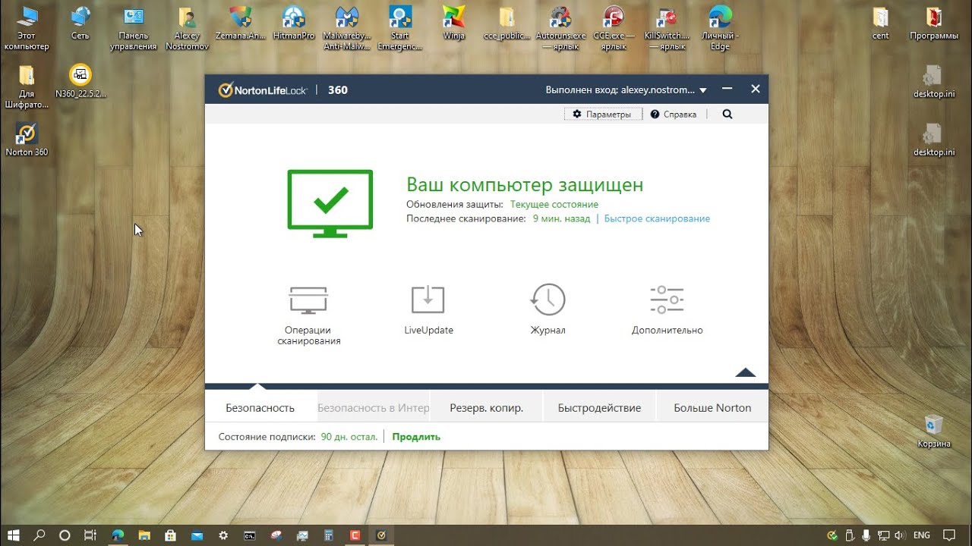The image size is (972, 546).
Task: Select the Start Emergency desktop icon
Action: 399,28
